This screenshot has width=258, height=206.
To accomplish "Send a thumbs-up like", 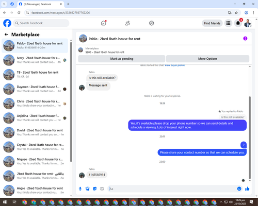I will coord(247,189).
